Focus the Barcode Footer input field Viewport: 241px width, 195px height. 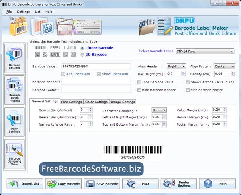(x=96, y=90)
